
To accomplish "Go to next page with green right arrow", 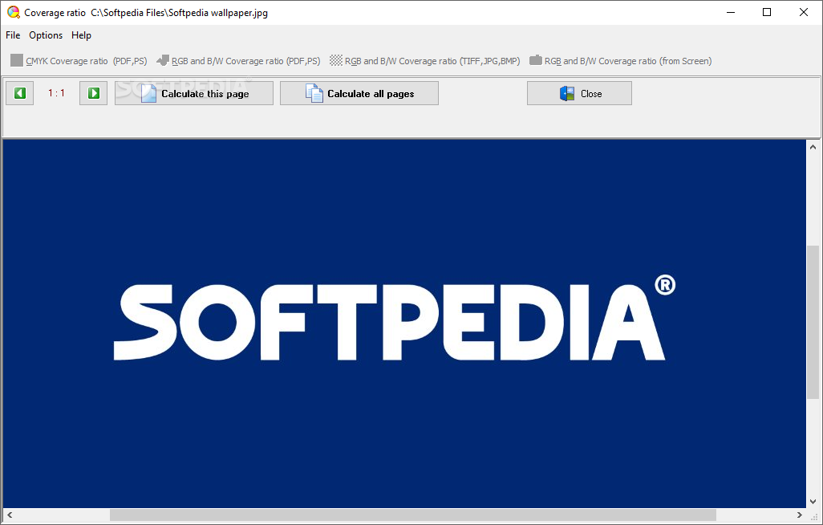I will click(x=93, y=93).
